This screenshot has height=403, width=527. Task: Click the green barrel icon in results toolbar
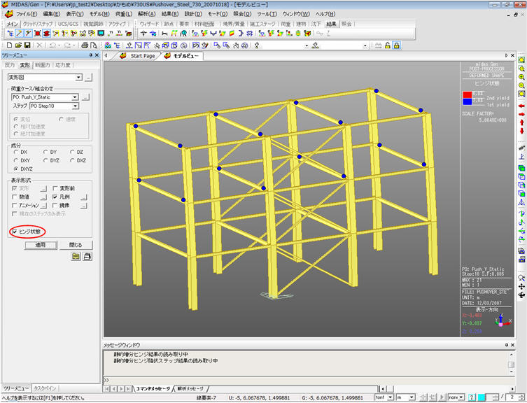[x=297, y=34]
